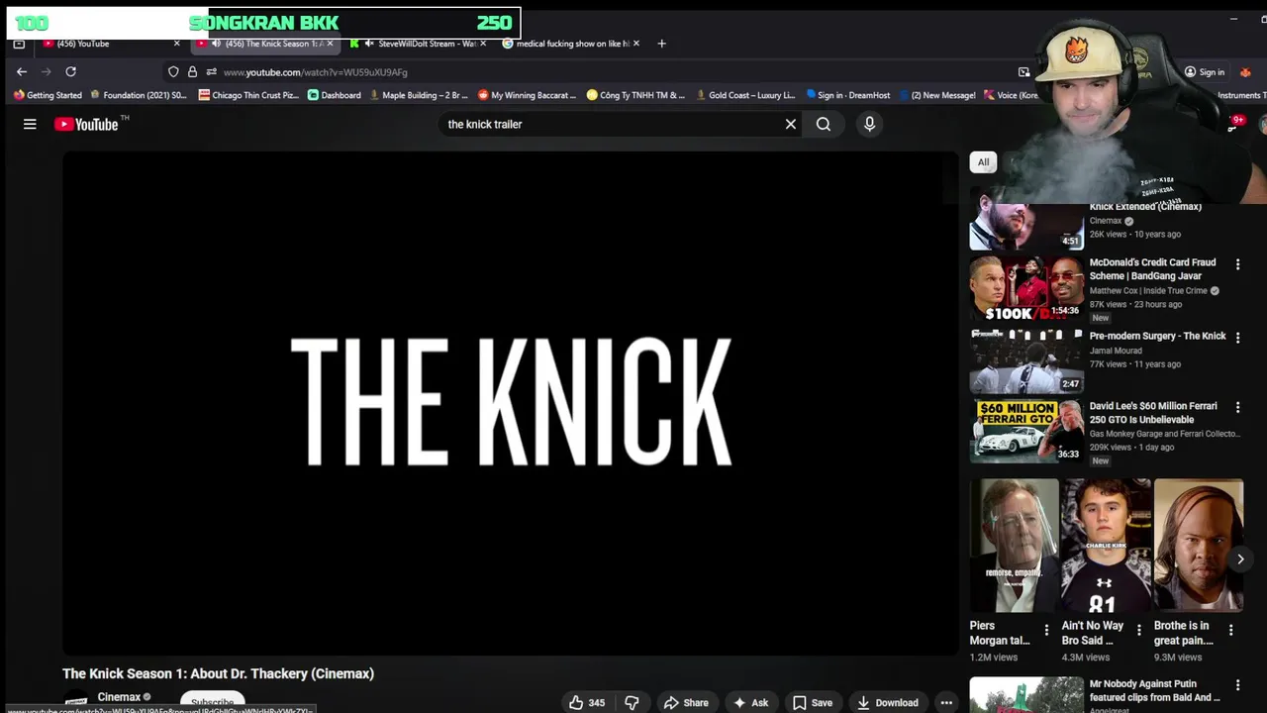Mute the playing Knick Season 1 tab

click(216, 44)
